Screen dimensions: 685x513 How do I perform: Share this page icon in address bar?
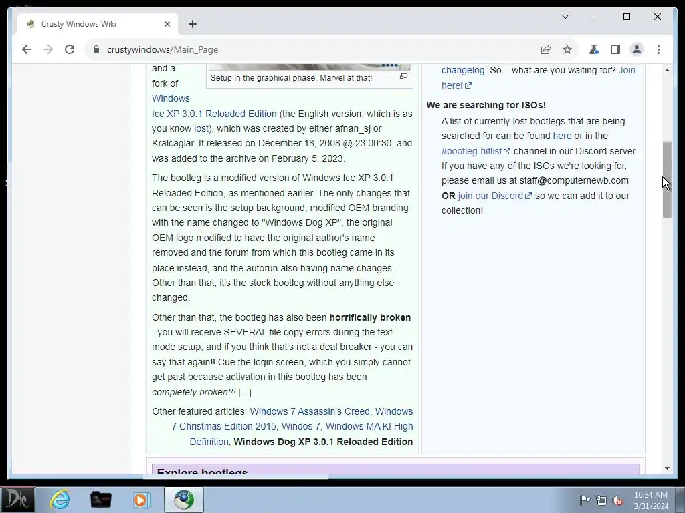coord(546,49)
